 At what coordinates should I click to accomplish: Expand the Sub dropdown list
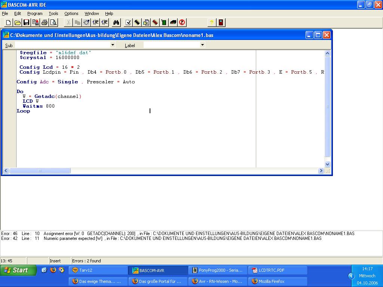[113, 45]
